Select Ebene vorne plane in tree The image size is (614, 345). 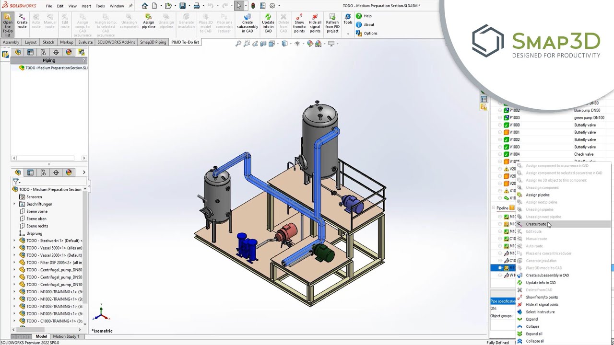point(37,211)
